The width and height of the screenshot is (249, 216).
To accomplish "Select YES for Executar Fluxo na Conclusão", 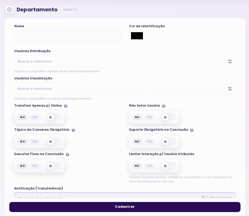I will pyautogui.click(x=35, y=166).
